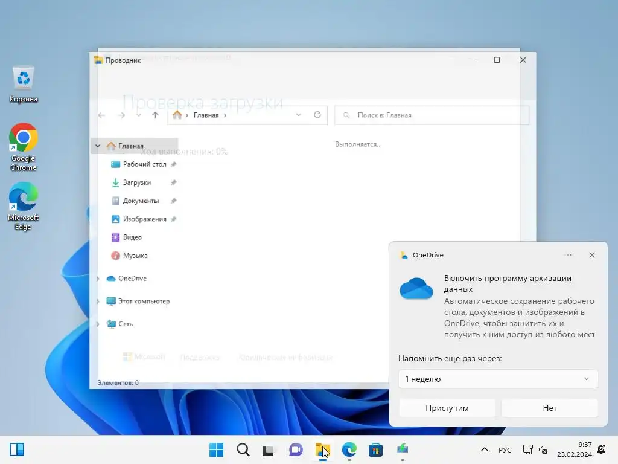This screenshot has width=618, height=464.
Task: Select 'Главная' in the navigation pane
Action: pos(131,146)
